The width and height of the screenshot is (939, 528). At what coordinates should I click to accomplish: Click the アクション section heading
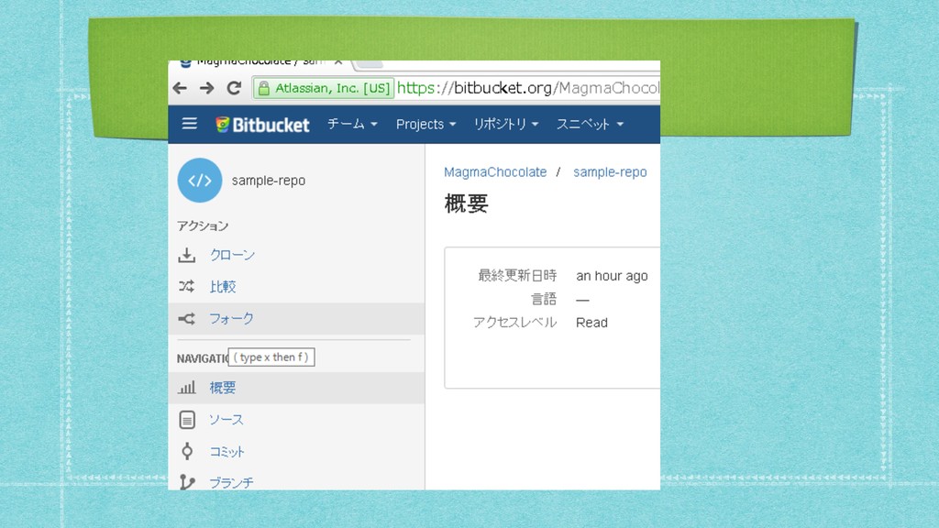[x=203, y=225]
